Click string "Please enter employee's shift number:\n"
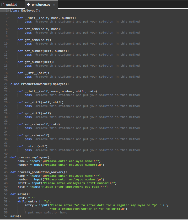The width and height of the screenshot is (188, 220). pos(79,183)
